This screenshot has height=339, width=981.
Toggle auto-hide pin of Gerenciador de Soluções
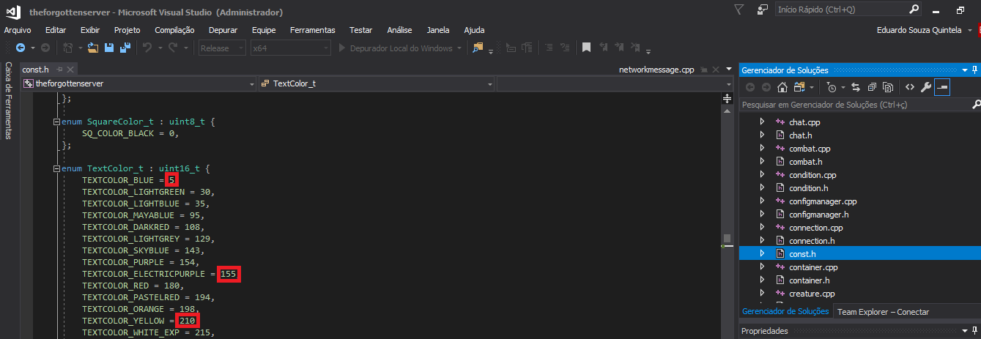[974, 70]
